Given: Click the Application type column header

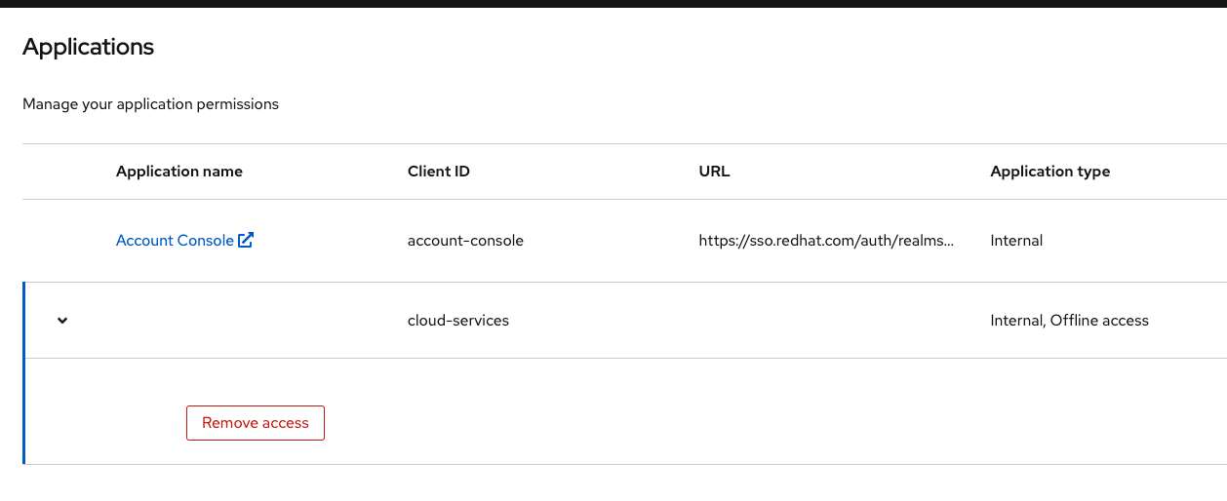Looking at the screenshot, I should tap(1049, 172).
